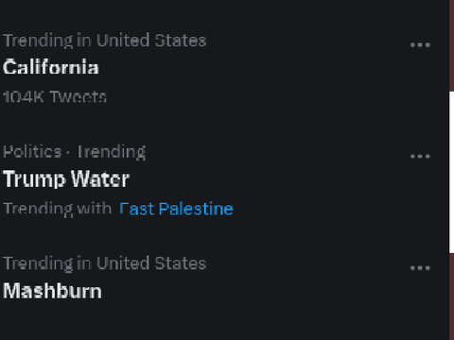The height and width of the screenshot is (340, 454).
Task: Click Trending in United States label above Mashburn
Action: point(105,263)
